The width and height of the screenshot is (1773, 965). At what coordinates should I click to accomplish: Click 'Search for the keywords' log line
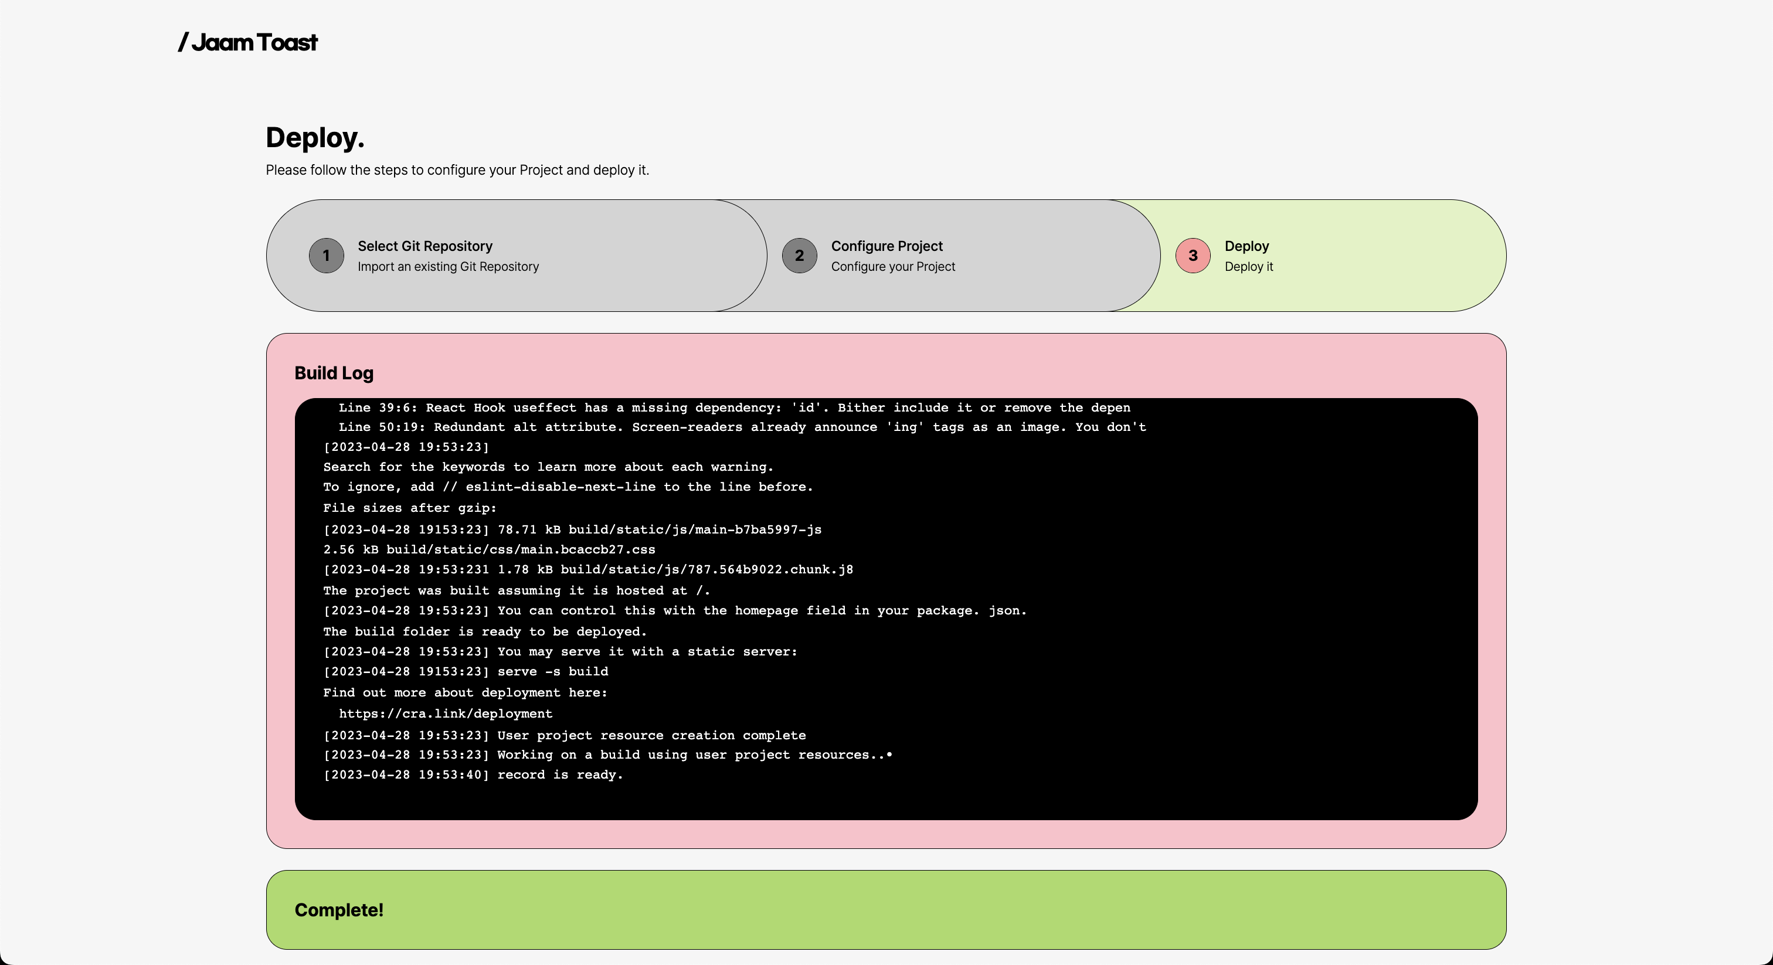(548, 467)
